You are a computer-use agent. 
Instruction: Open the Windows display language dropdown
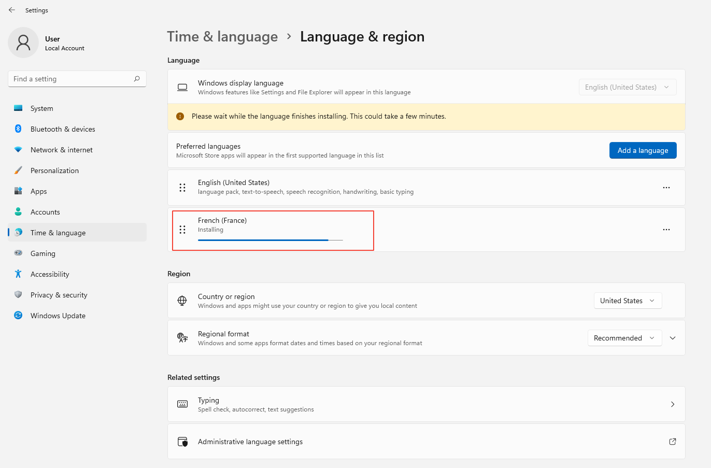tap(627, 87)
